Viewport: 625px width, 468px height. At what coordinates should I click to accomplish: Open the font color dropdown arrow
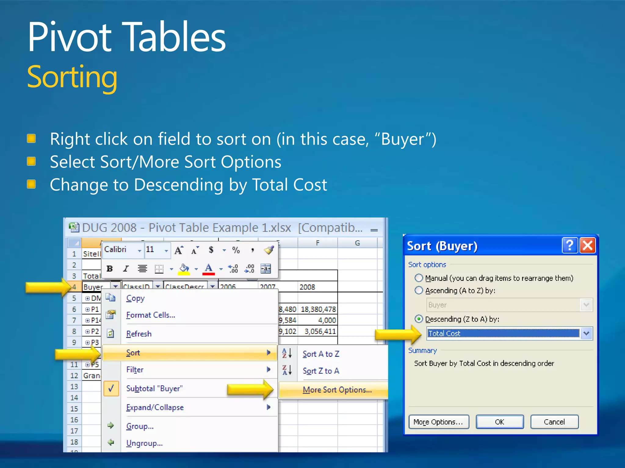pyautogui.click(x=221, y=269)
